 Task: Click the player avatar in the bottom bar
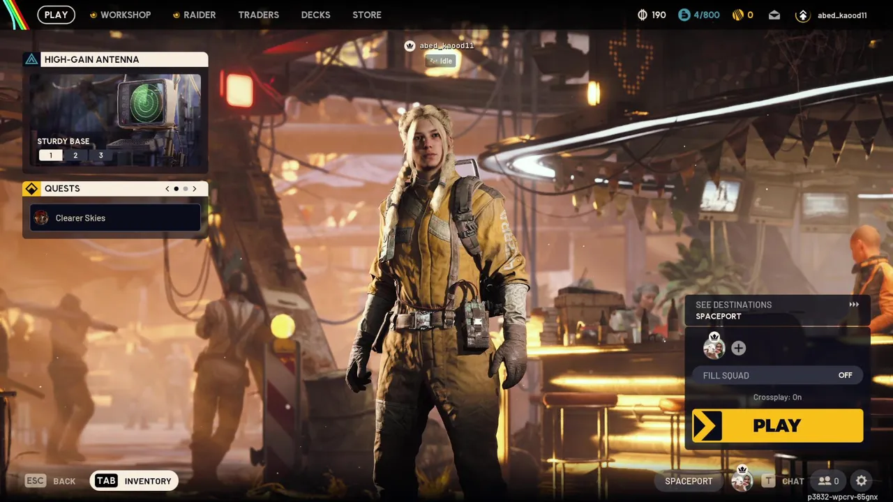[x=742, y=480]
